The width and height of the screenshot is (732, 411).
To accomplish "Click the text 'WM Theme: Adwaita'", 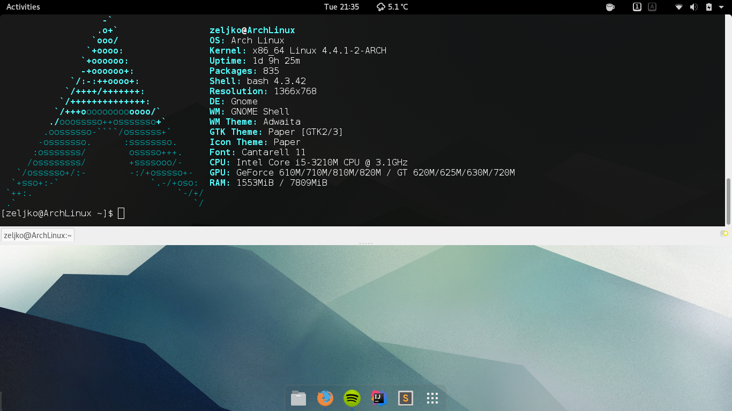I will [x=255, y=122].
